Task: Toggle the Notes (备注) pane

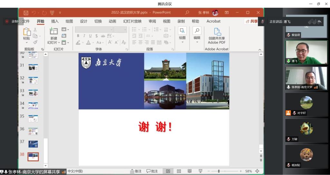Action: point(136,171)
